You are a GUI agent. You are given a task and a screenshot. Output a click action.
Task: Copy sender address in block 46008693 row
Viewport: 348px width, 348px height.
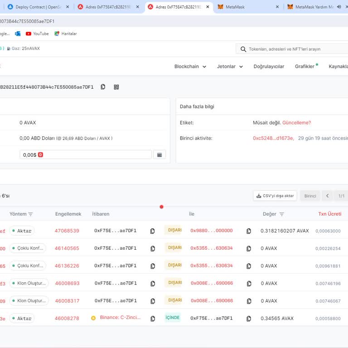coord(153,283)
